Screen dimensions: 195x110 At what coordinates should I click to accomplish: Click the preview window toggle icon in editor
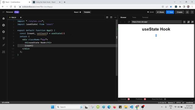pos(111,17)
